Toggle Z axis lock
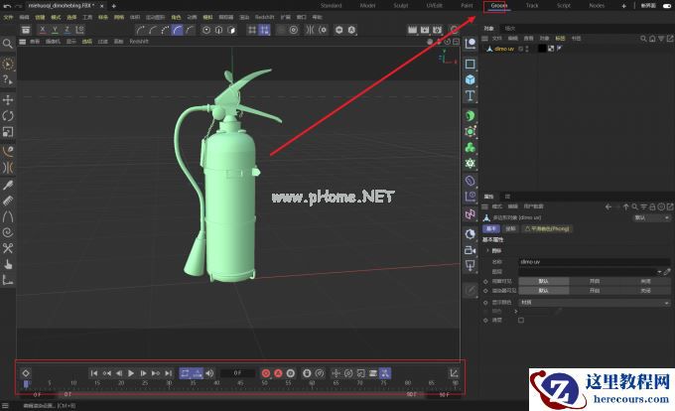This screenshot has height=411, width=675. point(67,30)
